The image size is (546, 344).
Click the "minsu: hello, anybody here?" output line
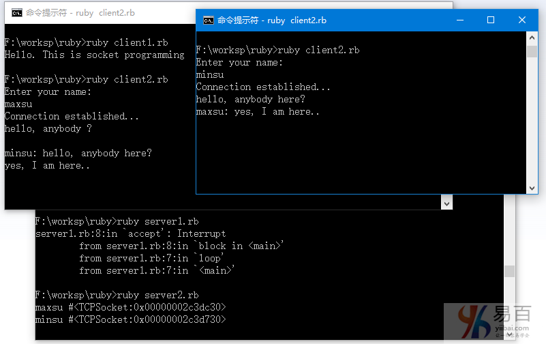(x=78, y=154)
